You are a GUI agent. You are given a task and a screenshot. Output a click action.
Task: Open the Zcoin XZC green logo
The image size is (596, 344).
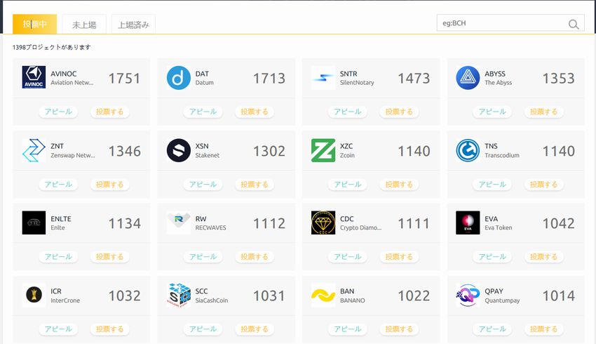click(x=323, y=150)
